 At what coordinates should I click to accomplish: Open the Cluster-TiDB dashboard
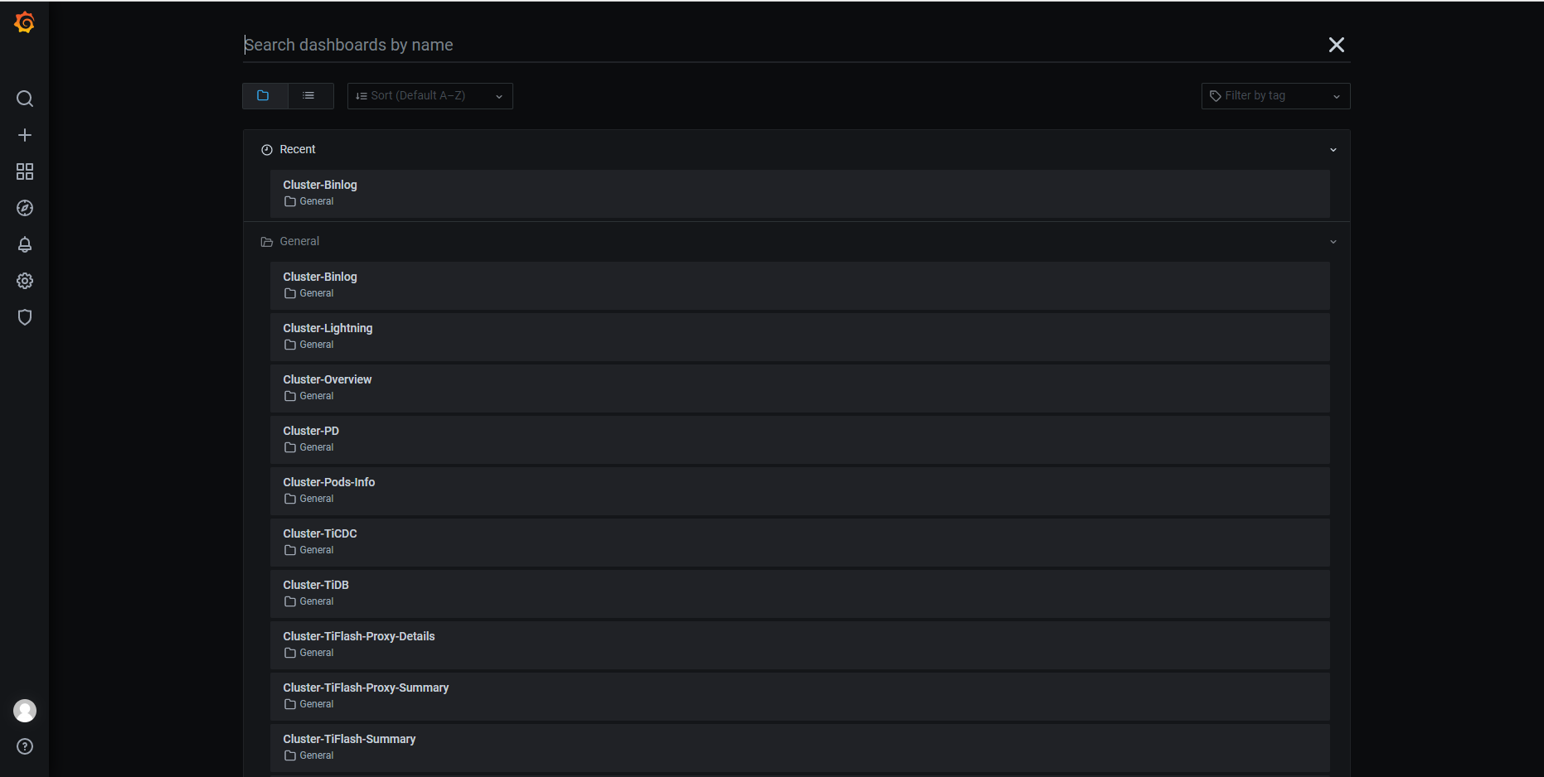pyautogui.click(x=316, y=586)
